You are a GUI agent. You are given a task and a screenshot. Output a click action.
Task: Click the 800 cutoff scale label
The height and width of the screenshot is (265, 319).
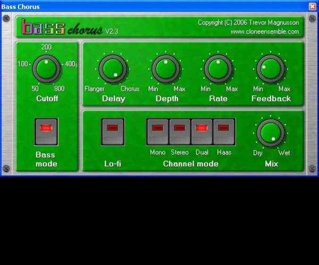coord(60,89)
